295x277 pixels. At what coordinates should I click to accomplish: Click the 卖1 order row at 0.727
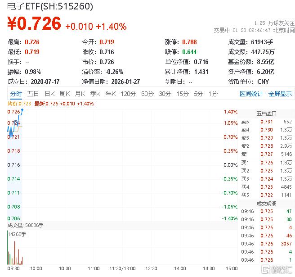pos(266,154)
